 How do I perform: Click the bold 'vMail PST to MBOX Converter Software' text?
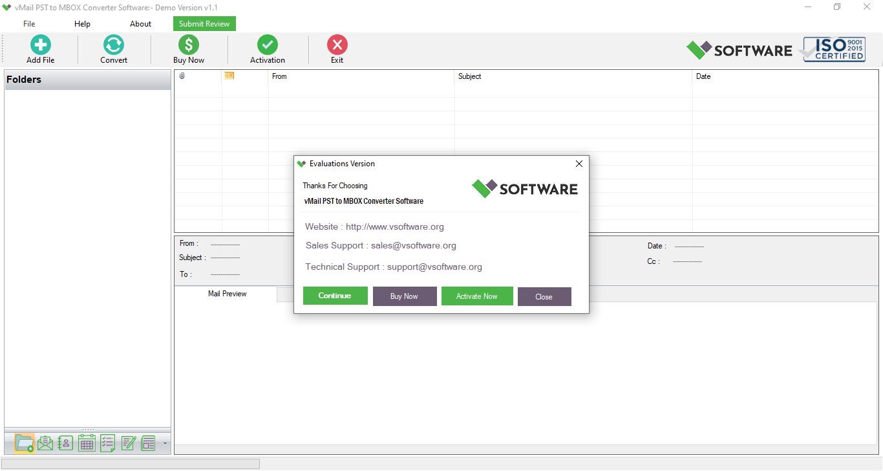pyautogui.click(x=363, y=201)
